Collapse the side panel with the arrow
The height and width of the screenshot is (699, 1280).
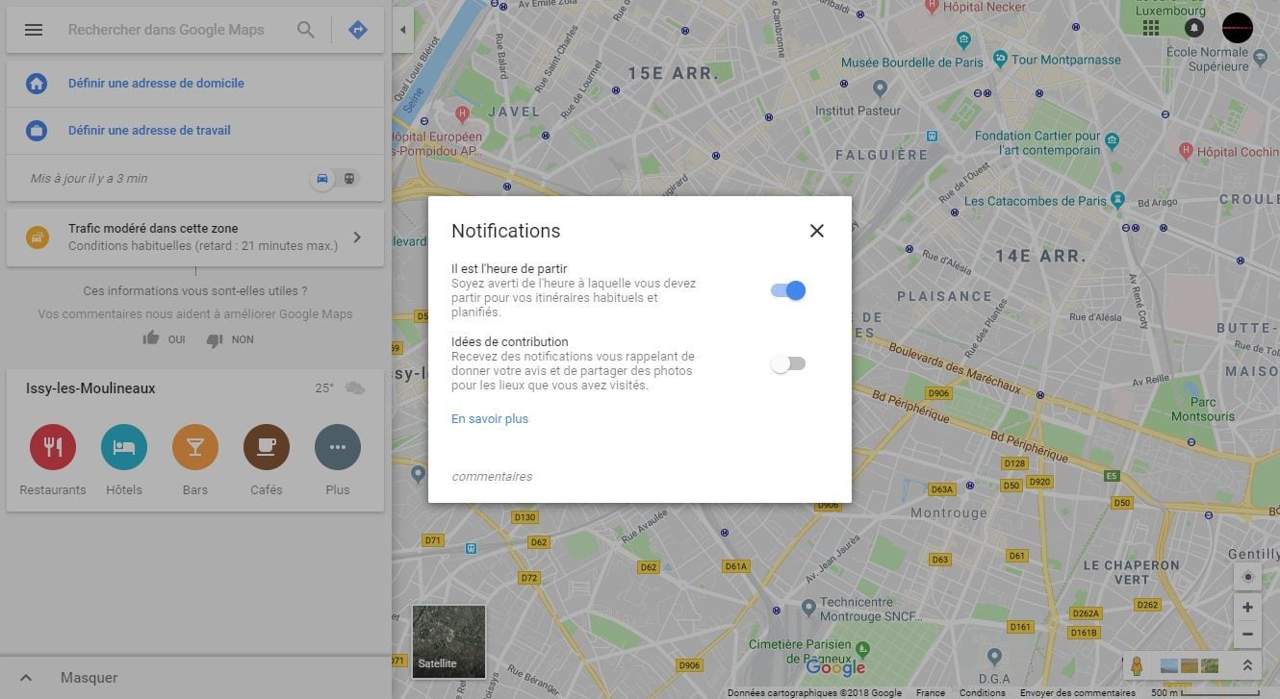click(x=402, y=30)
